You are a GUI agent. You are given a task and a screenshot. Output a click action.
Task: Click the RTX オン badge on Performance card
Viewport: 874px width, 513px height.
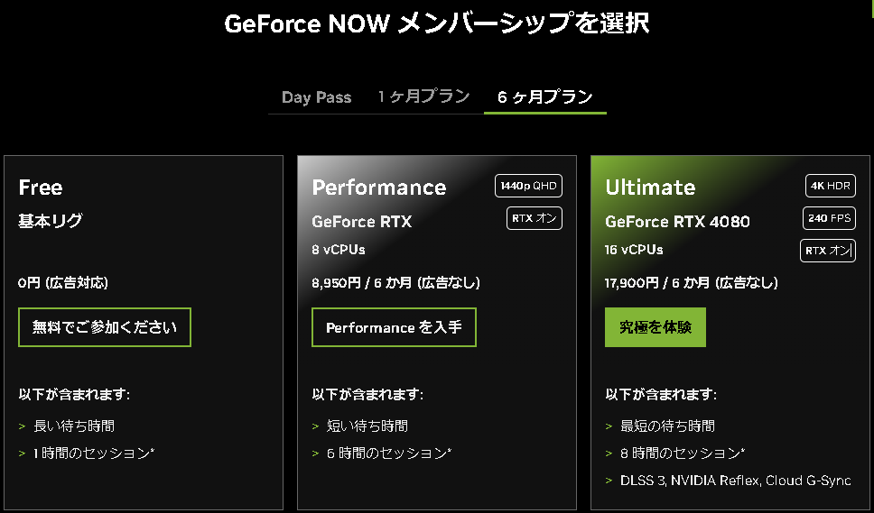[x=535, y=218]
